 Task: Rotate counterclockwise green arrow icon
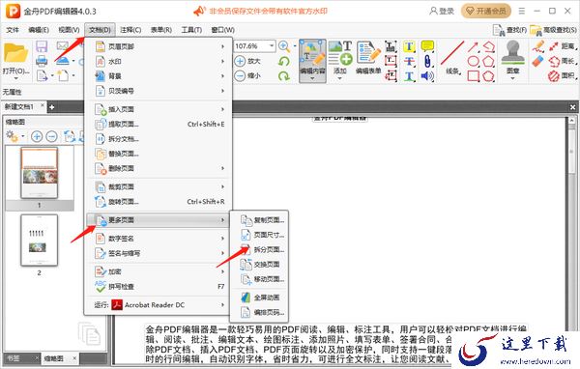(284, 61)
